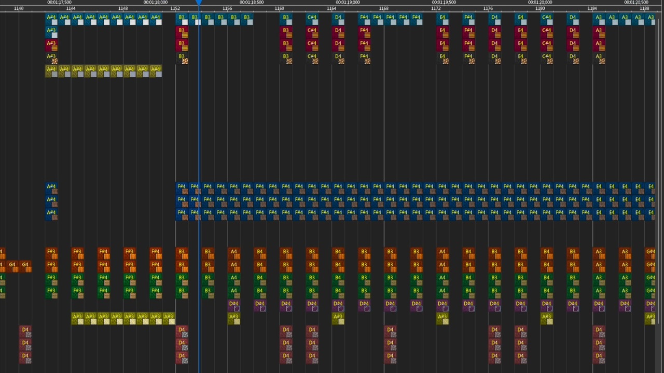Viewport: 664px width, 373px height.
Task: Select the speckled-icon D4 note at tick 1176
Action: [494, 59]
